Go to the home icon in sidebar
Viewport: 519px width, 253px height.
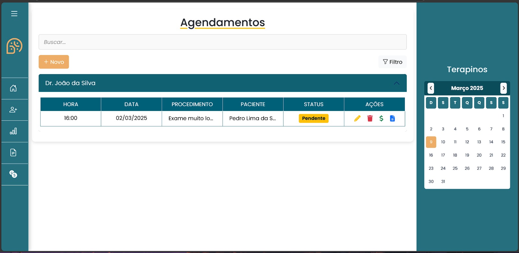[x=13, y=88]
